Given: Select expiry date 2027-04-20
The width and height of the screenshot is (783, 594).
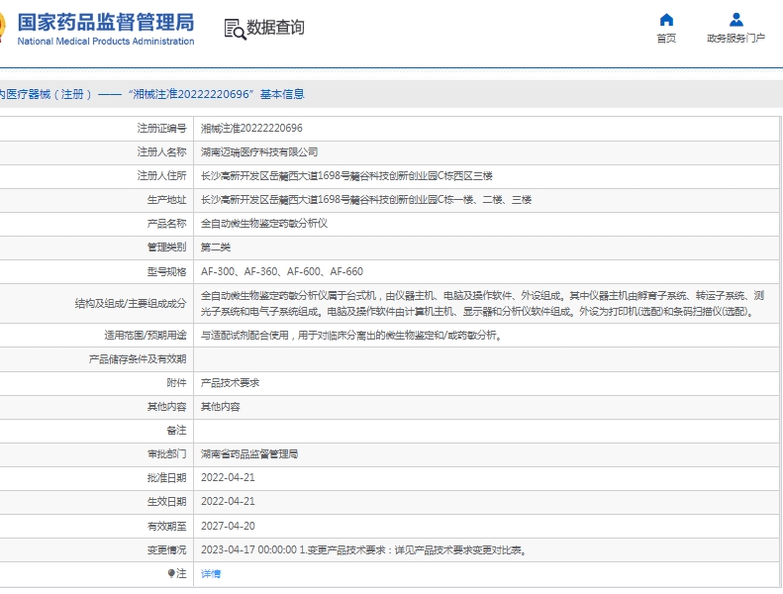Looking at the screenshot, I should click(228, 526).
